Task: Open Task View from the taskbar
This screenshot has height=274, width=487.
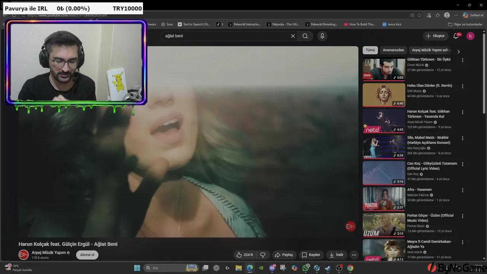Action: click(x=205, y=268)
